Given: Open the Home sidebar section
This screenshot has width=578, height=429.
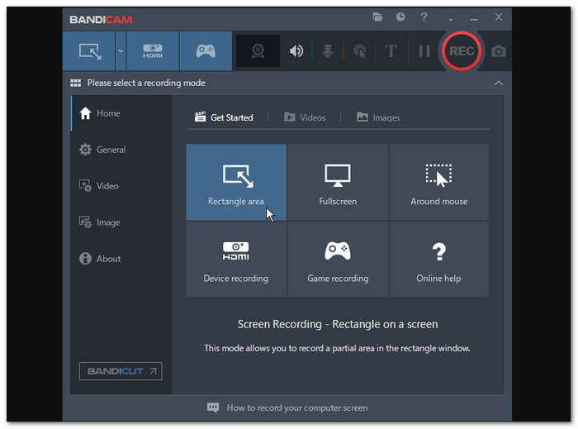Looking at the screenshot, I should coord(121,113).
